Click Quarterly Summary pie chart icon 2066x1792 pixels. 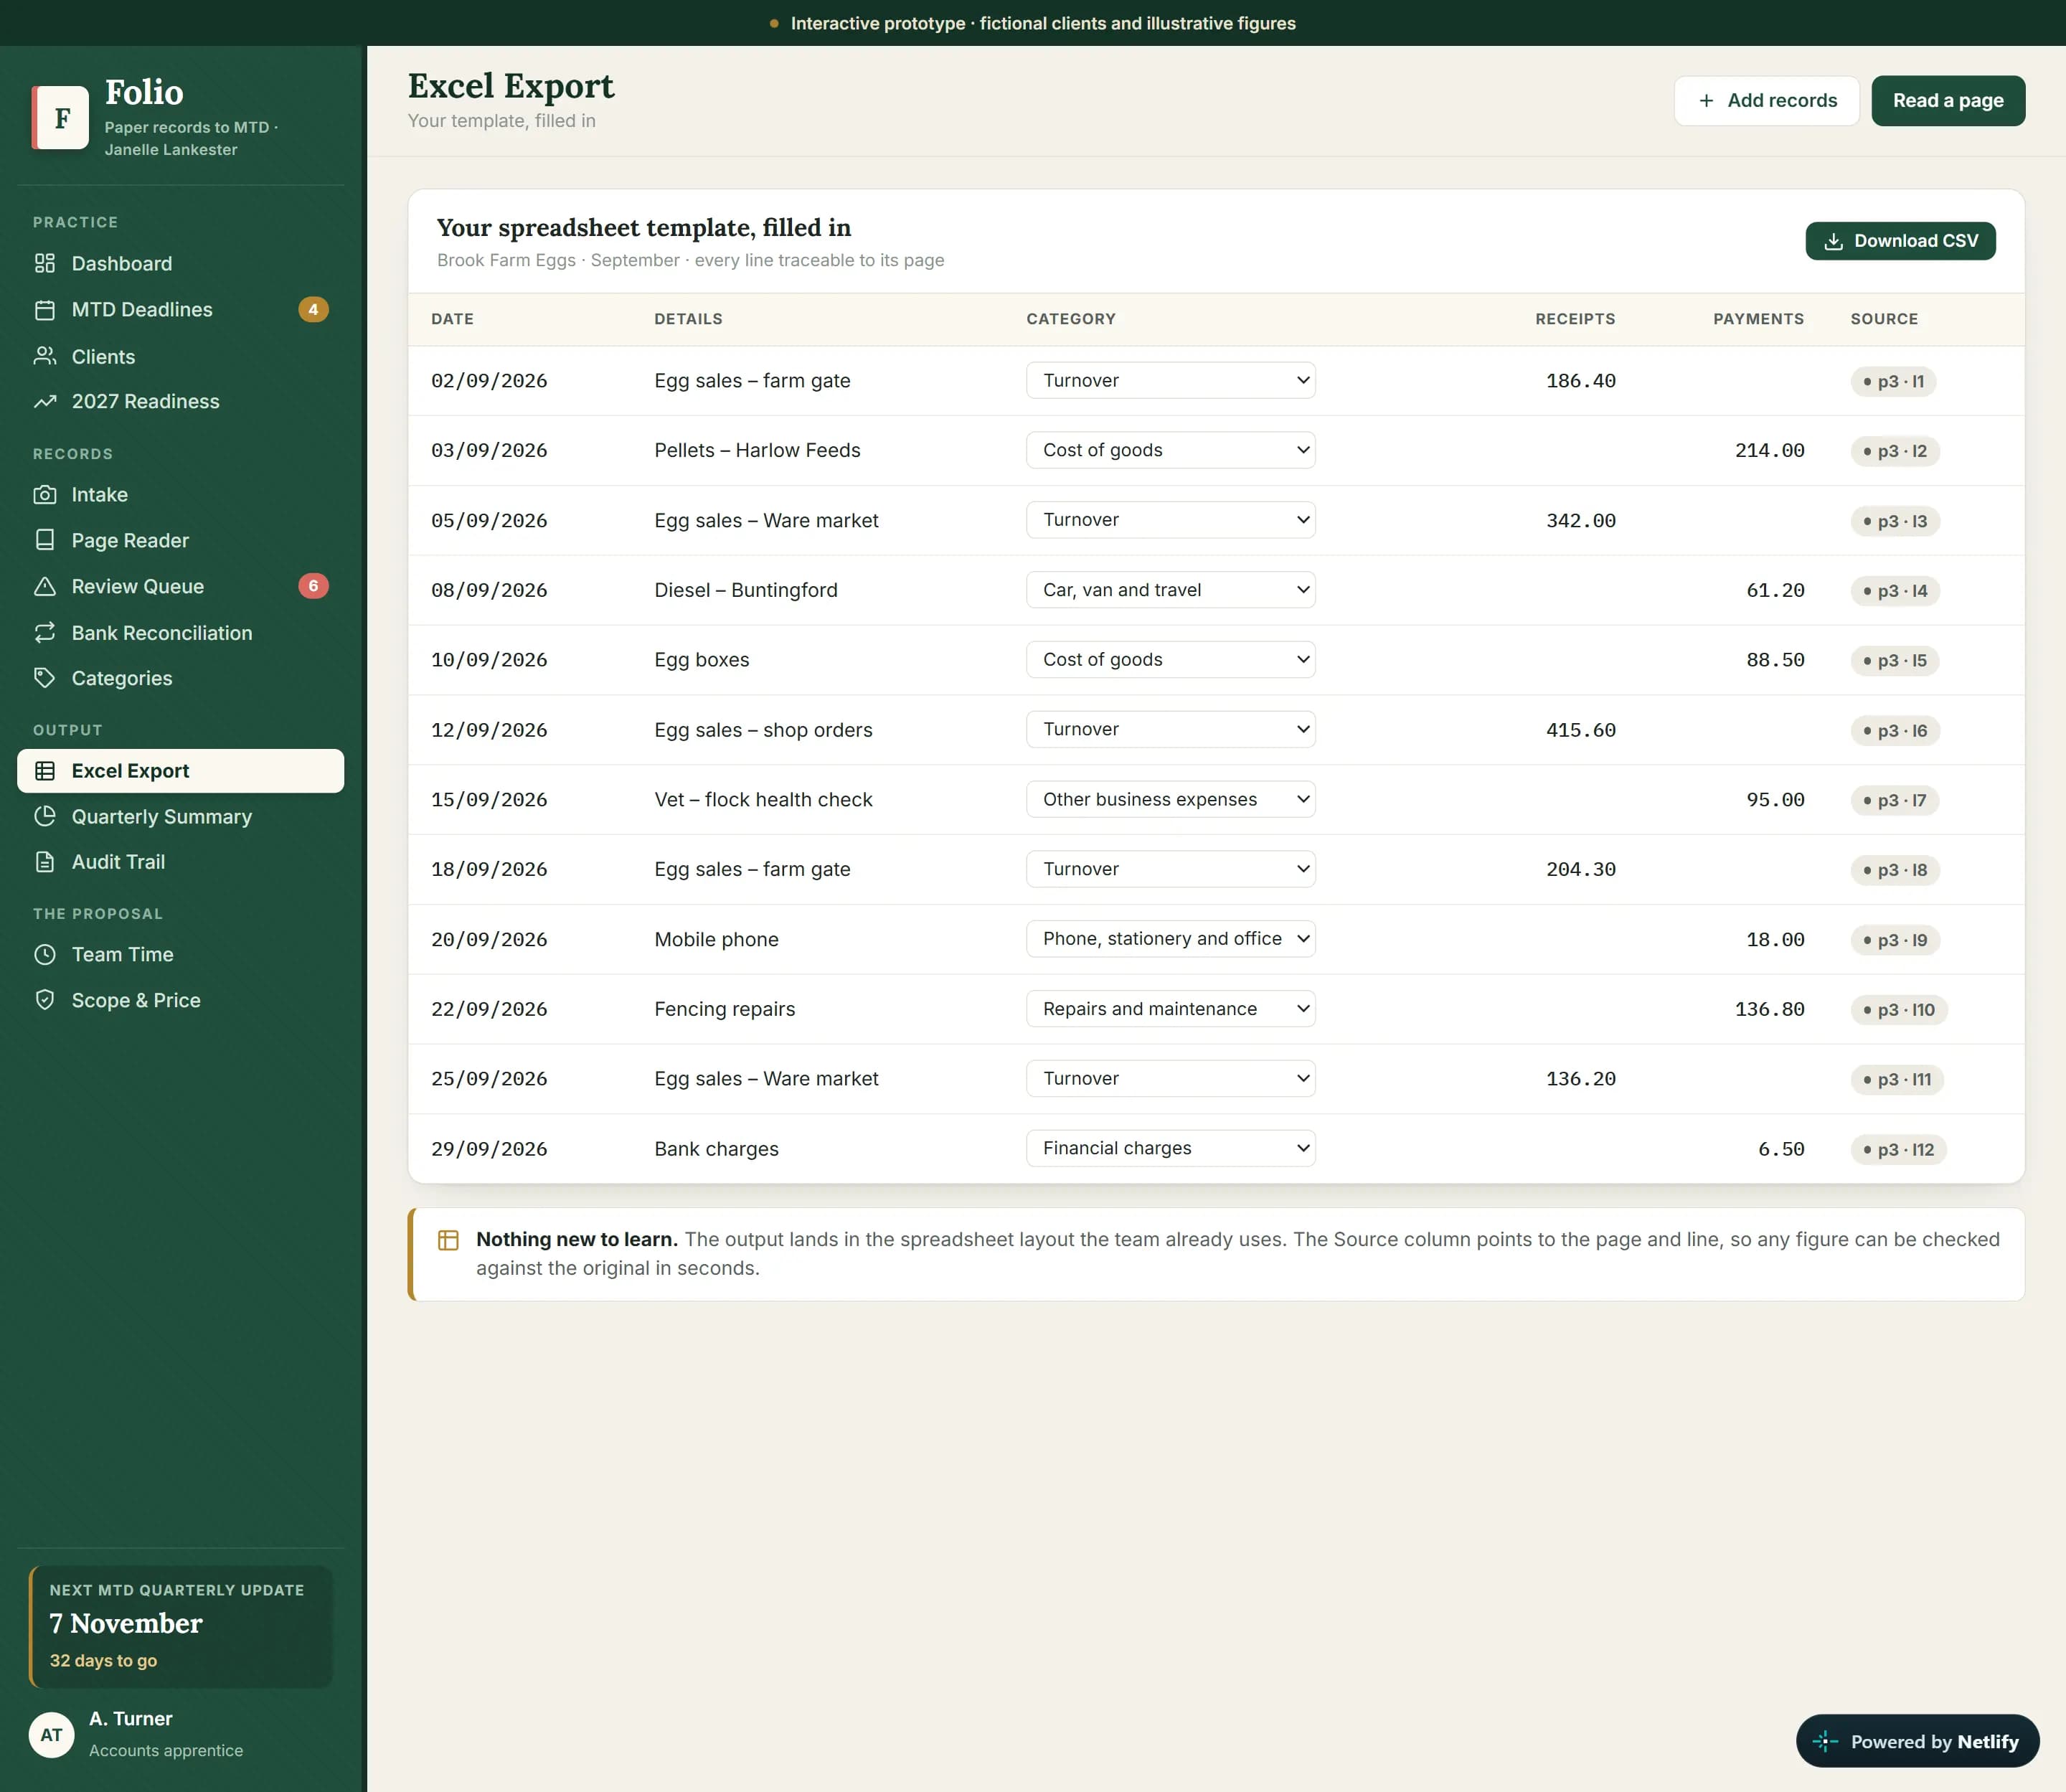(x=45, y=817)
